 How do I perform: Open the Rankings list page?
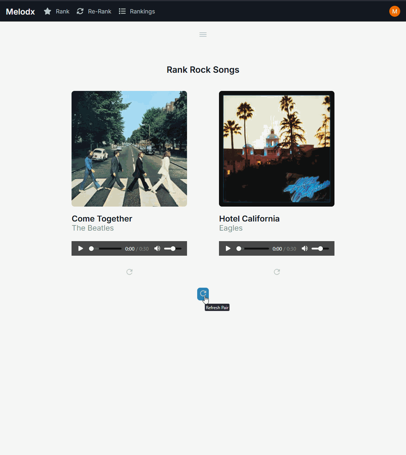(x=137, y=11)
